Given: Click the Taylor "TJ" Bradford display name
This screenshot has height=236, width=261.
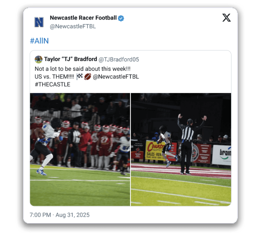Looking at the screenshot, I should coord(70,59).
